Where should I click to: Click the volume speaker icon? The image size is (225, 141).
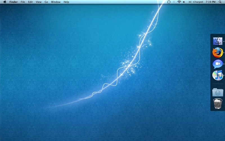pyautogui.click(x=184, y=2)
